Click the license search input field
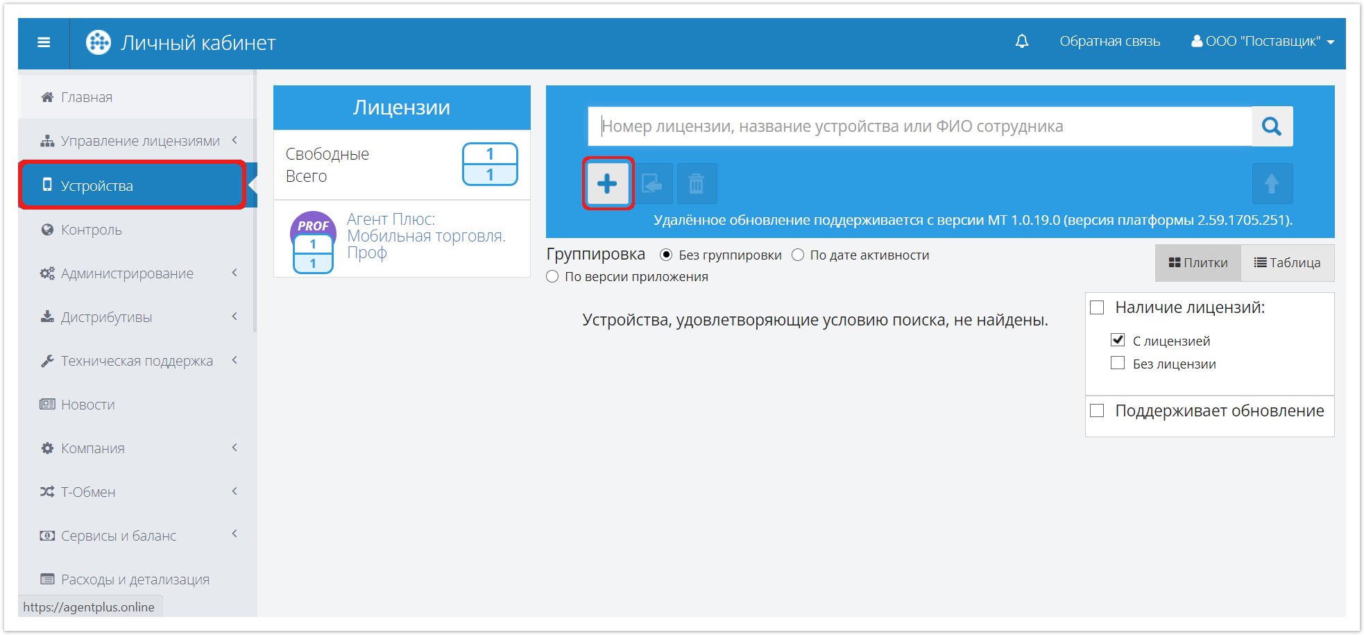This screenshot has height=635, width=1364. [x=919, y=126]
